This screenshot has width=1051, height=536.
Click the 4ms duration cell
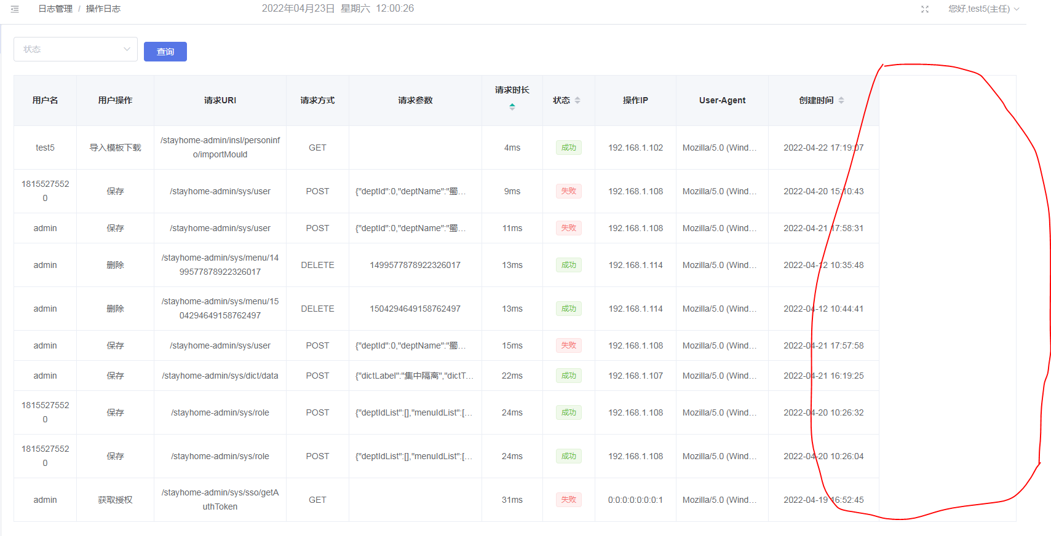tap(512, 148)
